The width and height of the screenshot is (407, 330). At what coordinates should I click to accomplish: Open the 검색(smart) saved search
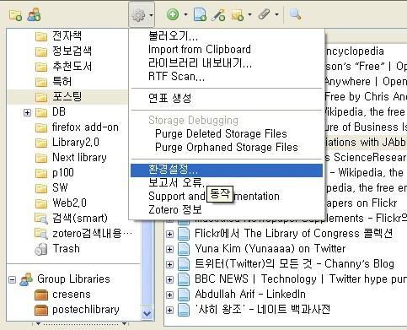pyautogui.click(x=80, y=218)
